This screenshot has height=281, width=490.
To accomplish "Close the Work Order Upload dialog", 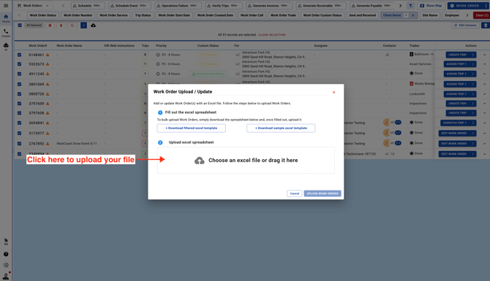I will pos(333,92).
